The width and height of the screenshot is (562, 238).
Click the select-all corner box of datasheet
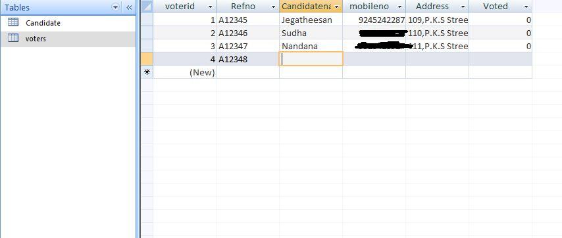[x=147, y=7]
